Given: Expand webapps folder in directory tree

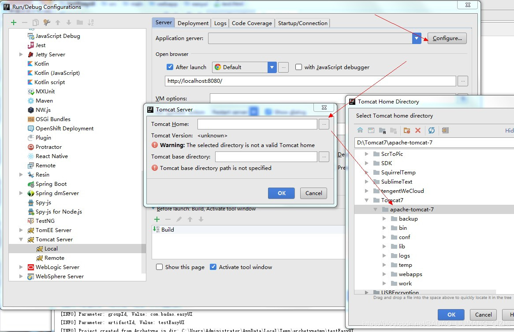Looking at the screenshot, I should (384, 274).
